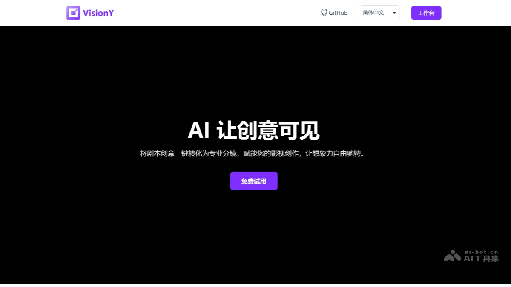Open the 工作台 workspace button
The image size is (511, 287).
[426, 13]
